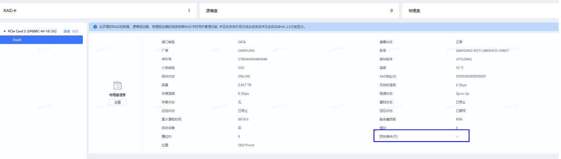Click the 0.437 TB capacity value

click(x=244, y=85)
